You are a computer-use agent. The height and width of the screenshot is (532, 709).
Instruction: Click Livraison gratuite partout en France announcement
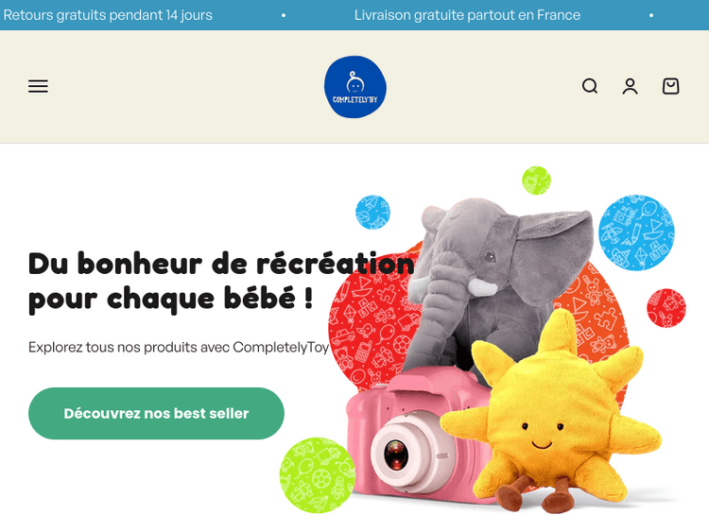[467, 15]
